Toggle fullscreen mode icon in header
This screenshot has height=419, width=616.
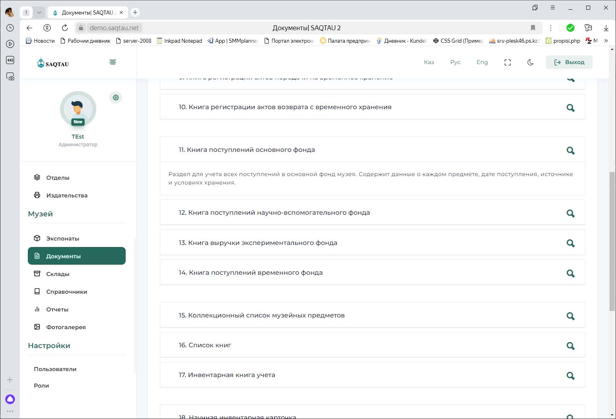(x=507, y=62)
